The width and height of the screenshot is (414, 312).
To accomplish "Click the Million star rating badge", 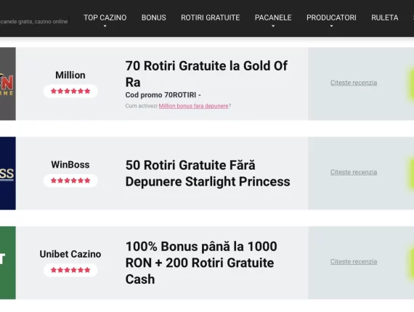I will point(70,91).
